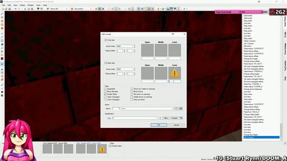Click the browse action icon beside Action dropdown

[176, 108]
